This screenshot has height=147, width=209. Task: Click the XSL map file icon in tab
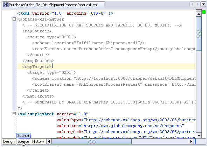coord(6,5)
